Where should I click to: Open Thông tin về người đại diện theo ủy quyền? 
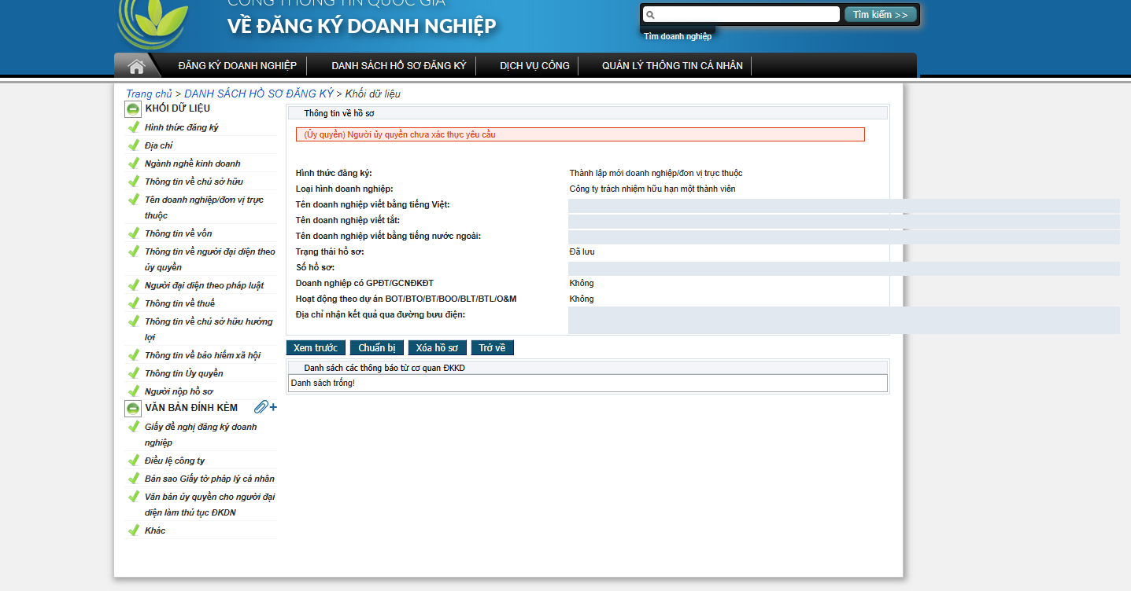[210, 259]
